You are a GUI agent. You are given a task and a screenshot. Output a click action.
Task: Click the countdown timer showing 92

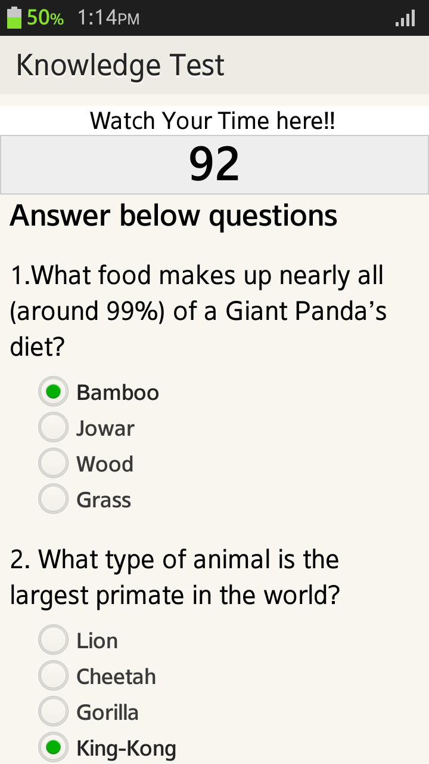tap(214, 164)
